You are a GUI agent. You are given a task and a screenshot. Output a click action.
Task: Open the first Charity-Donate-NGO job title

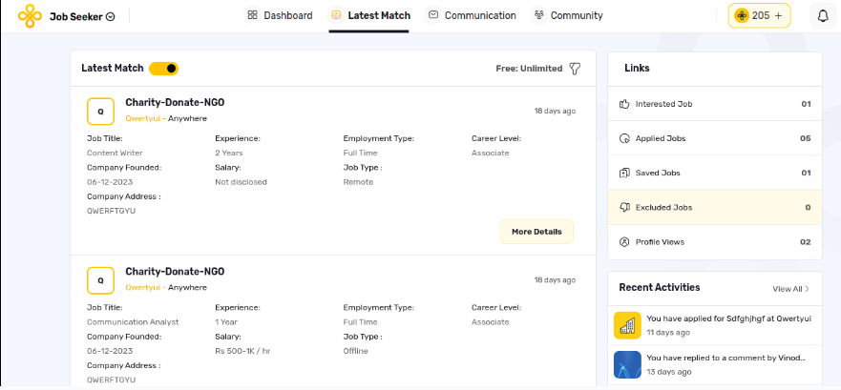(x=175, y=102)
